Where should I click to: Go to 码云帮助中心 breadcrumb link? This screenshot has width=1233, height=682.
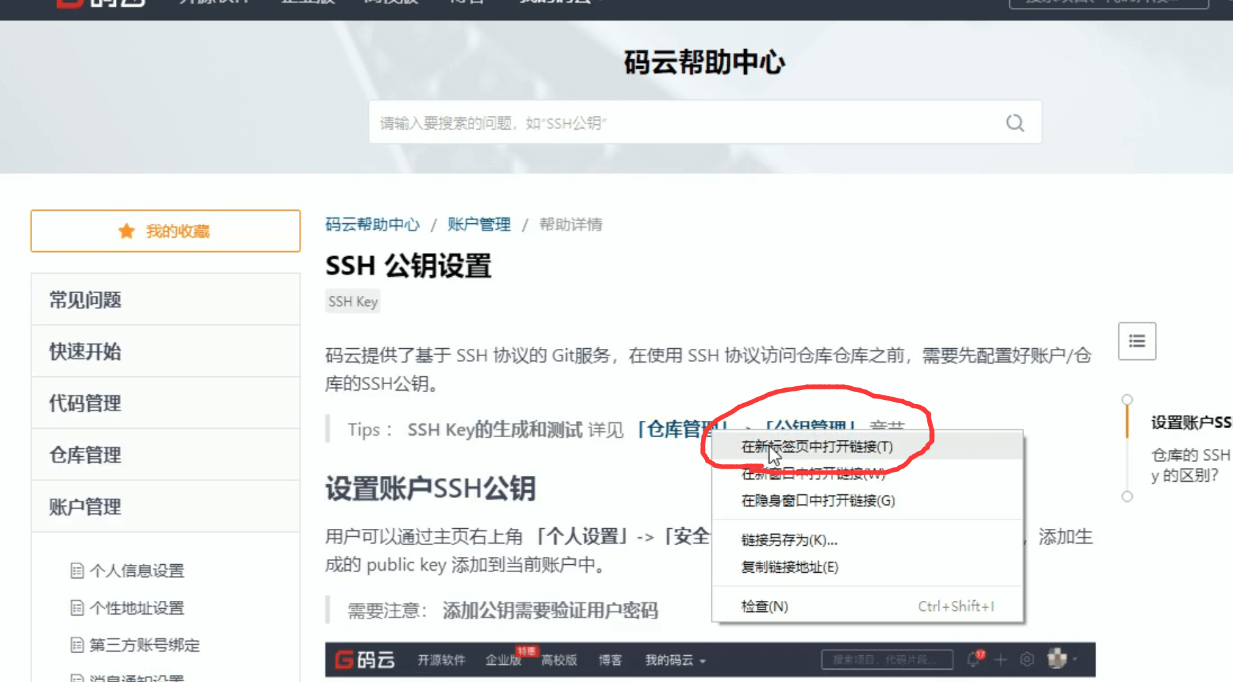372,224
